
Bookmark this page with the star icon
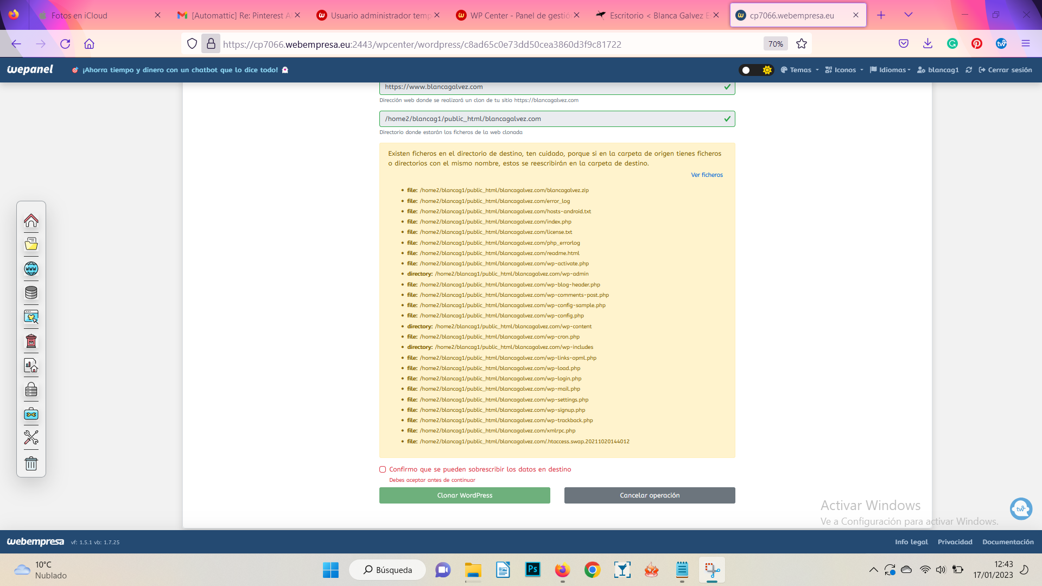(x=802, y=44)
